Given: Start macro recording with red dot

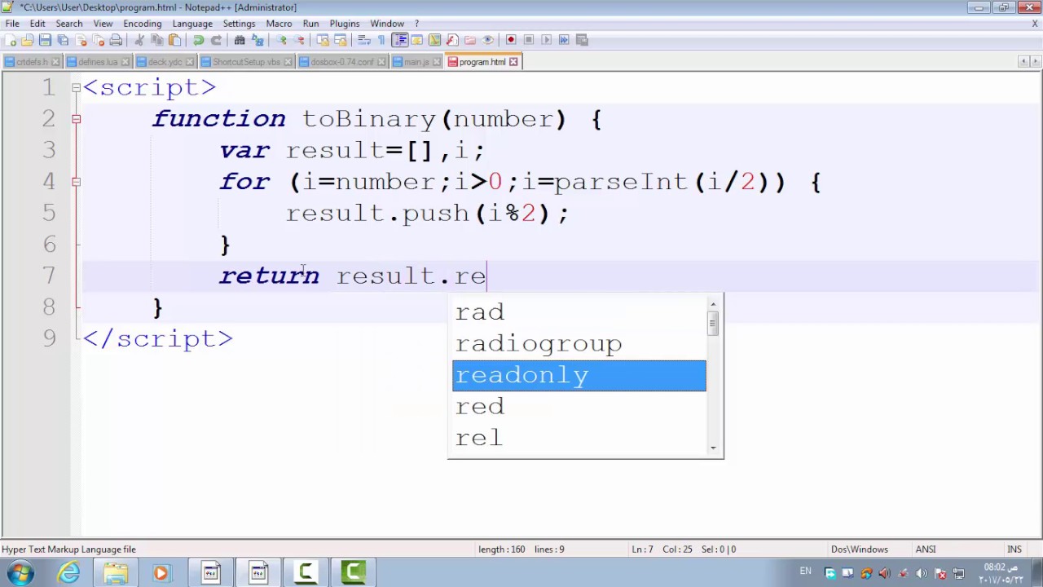Looking at the screenshot, I should coord(511,40).
